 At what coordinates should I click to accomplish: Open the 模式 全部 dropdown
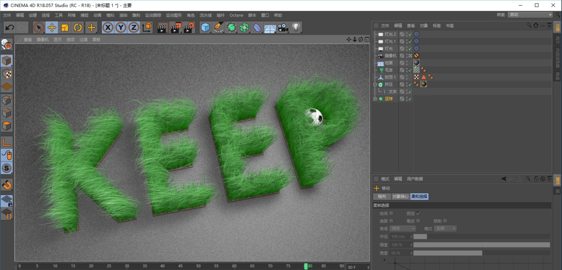click(445, 228)
